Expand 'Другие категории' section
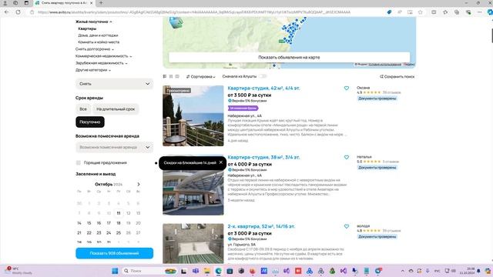The width and height of the screenshot is (493, 277). pyautogui.click(x=93, y=70)
